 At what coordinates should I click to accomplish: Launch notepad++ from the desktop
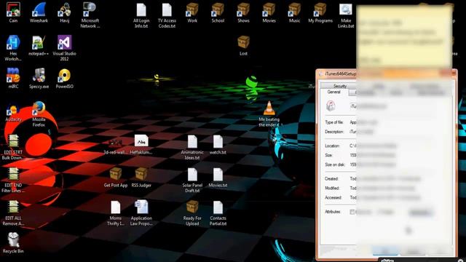click(39, 45)
